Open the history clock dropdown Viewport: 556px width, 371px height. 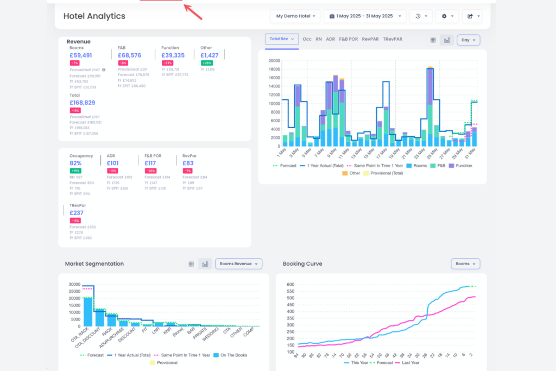click(x=421, y=16)
